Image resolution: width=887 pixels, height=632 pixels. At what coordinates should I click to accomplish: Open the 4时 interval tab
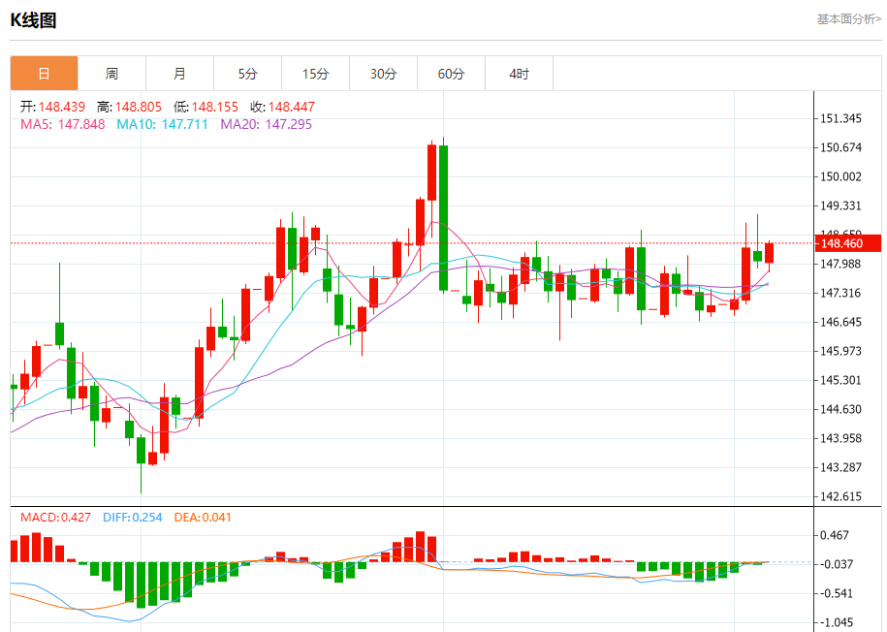pos(520,74)
